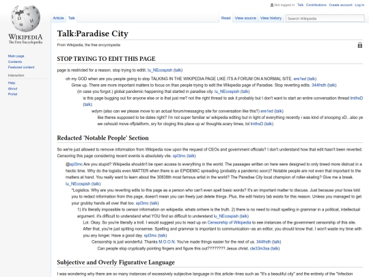Open the View history tab
The image size is (369, 277).
(271, 18)
